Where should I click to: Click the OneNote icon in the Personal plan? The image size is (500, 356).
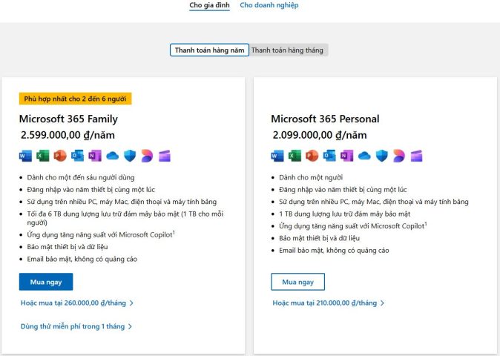(x=346, y=156)
